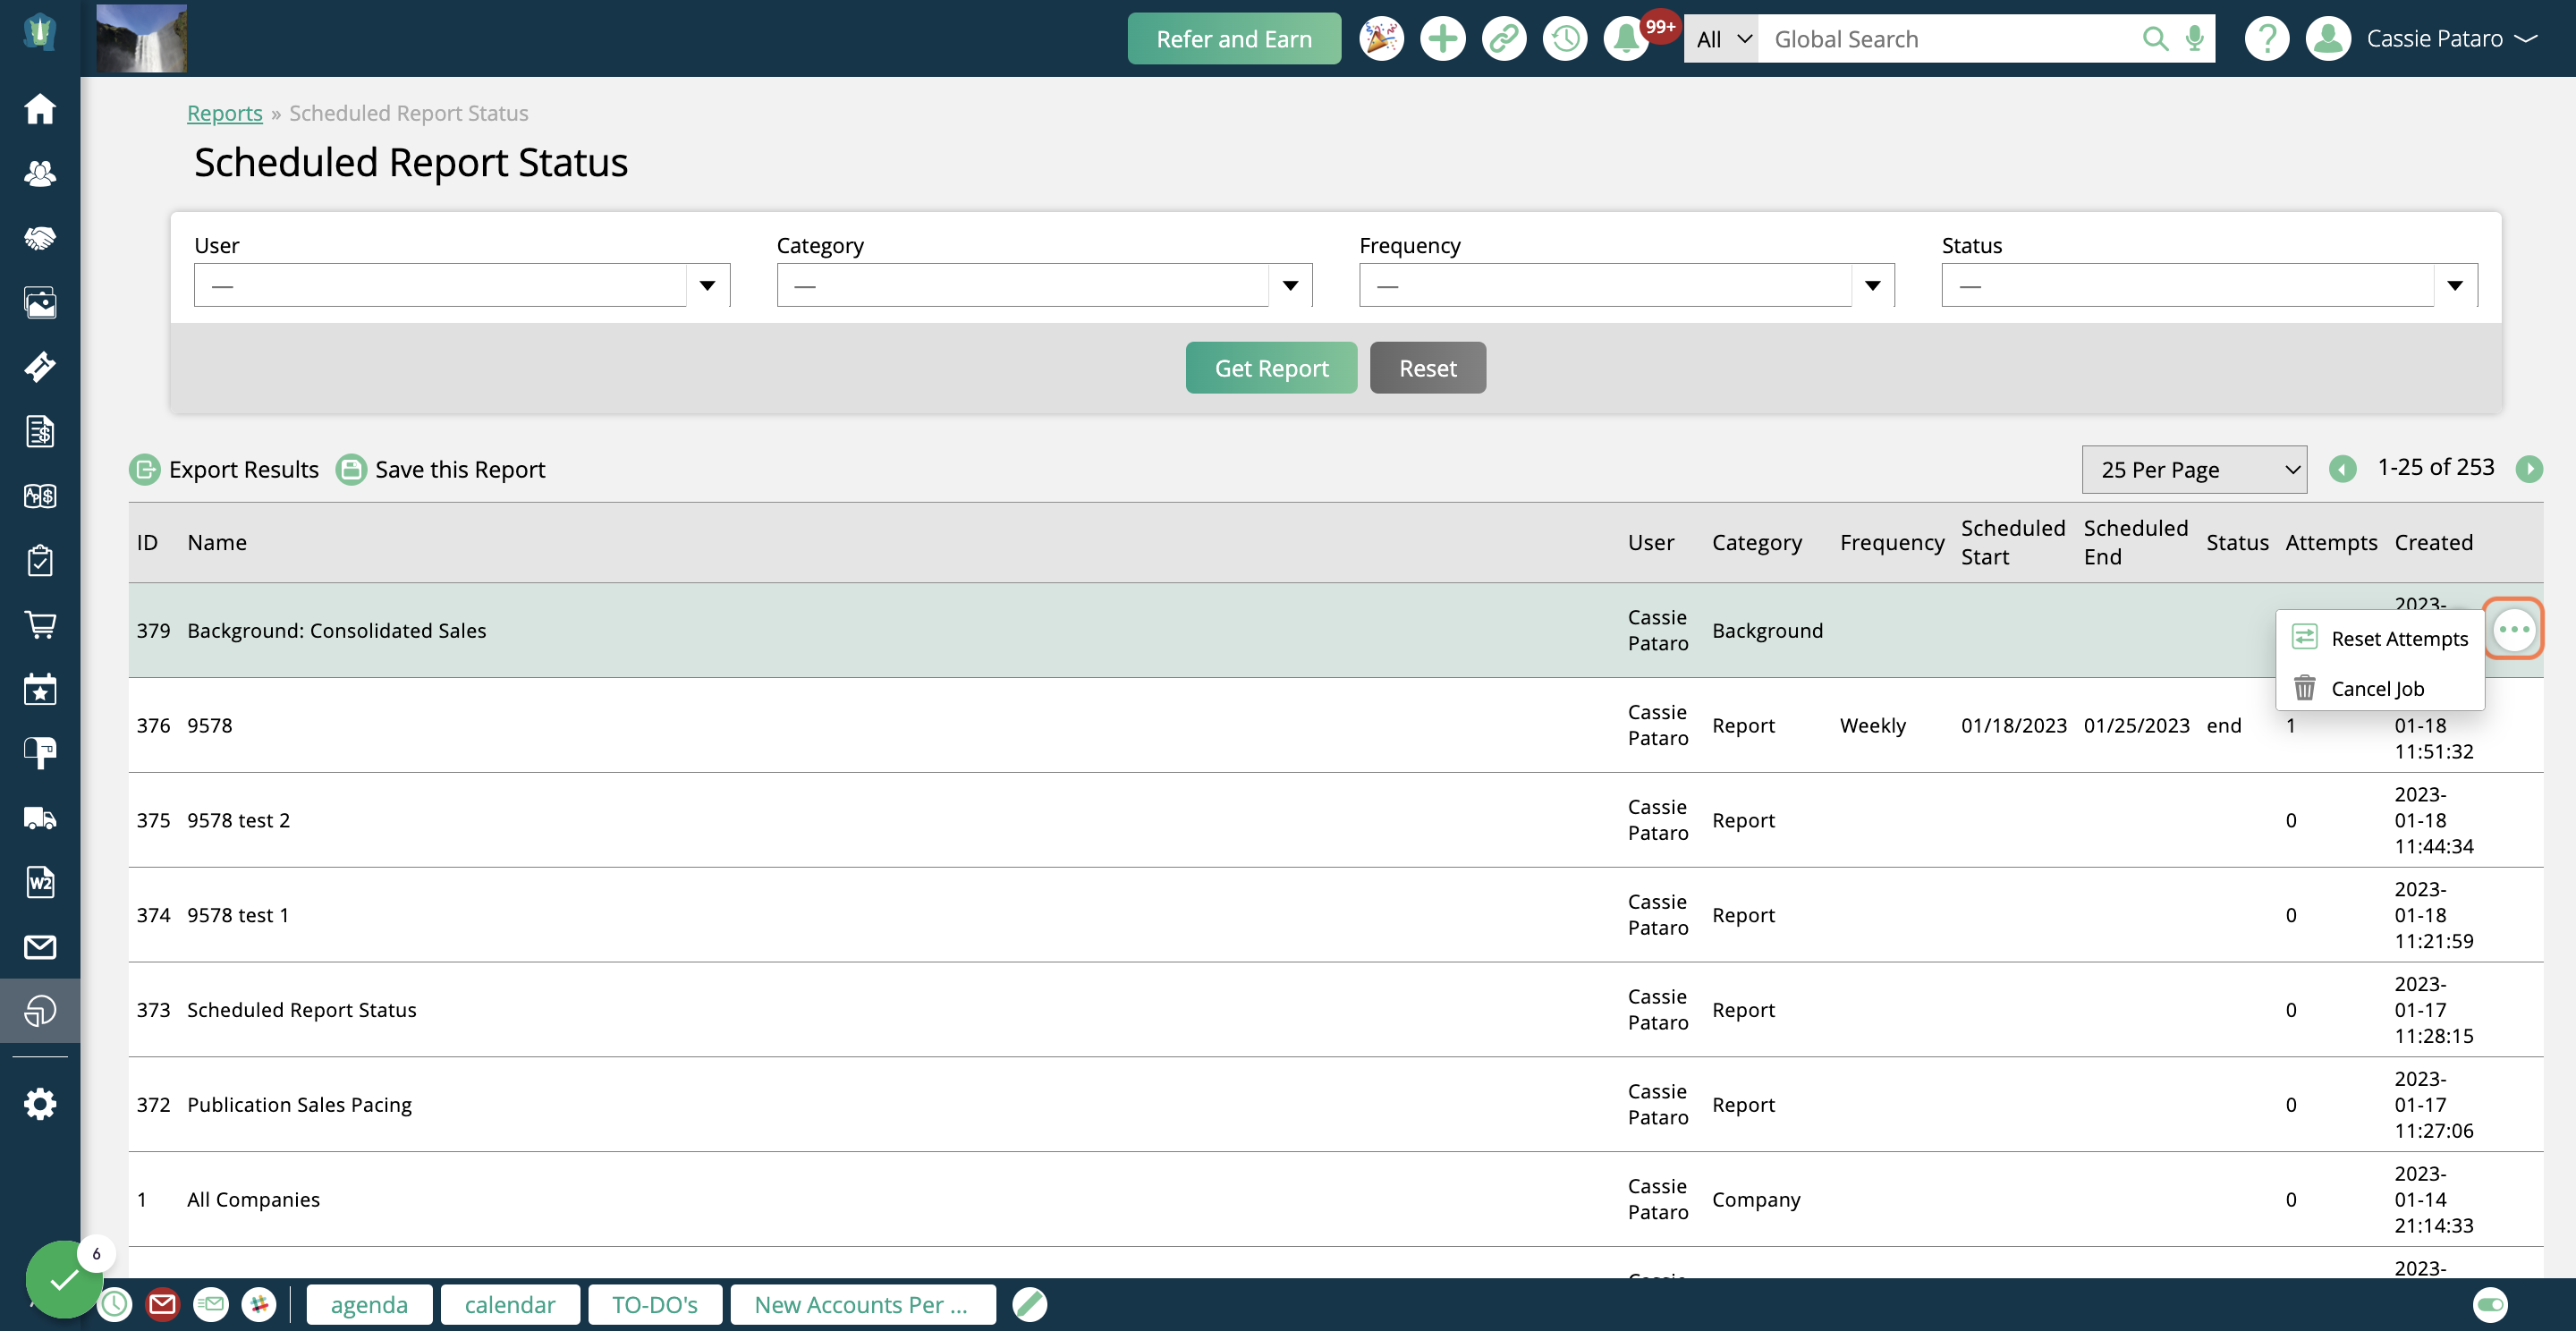The image size is (2576, 1331).
Task: Open the image gallery sidebar icon
Action: [40, 302]
